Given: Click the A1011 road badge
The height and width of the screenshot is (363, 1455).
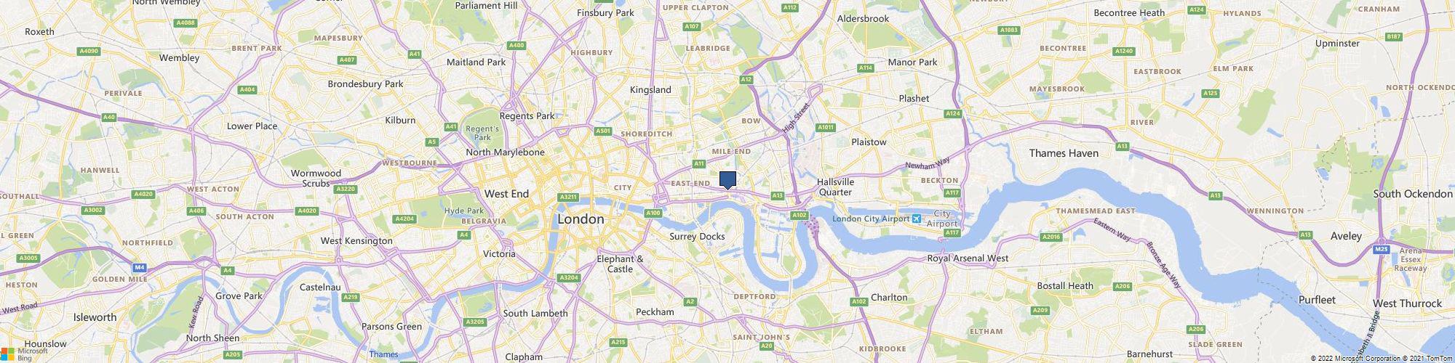Looking at the screenshot, I should point(826,128).
